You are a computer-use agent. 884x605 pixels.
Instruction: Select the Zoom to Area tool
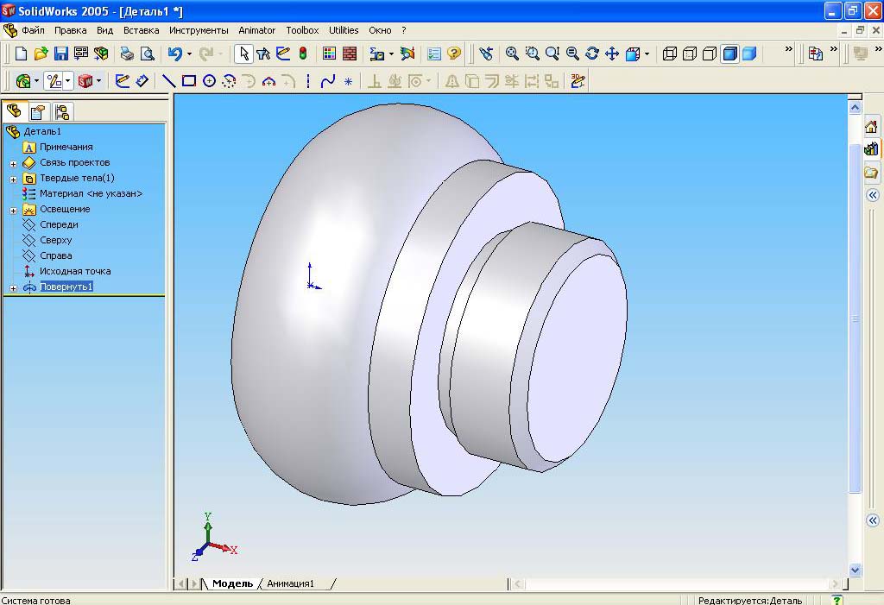point(532,54)
